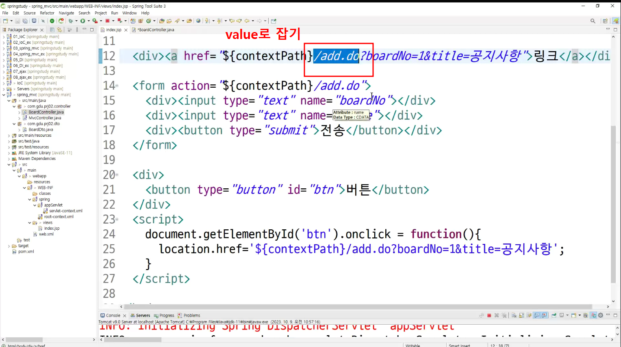This screenshot has height=347, width=621.
Task: Go back with the yellow left arrow
Action: point(247,21)
